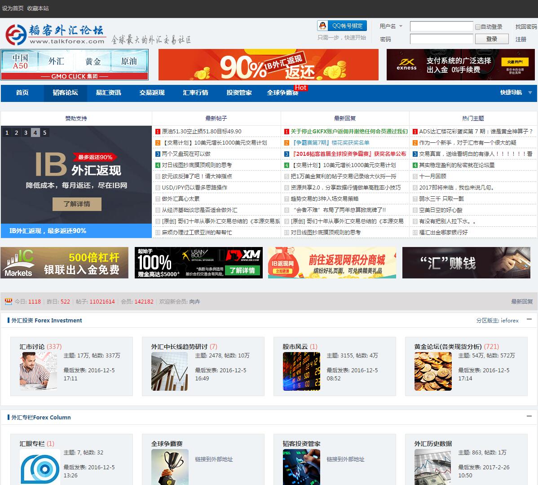This screenshot has width=538, height=485.
Task: Open hot topic 福汇出金哪家银行好
Action: [443, 233]
